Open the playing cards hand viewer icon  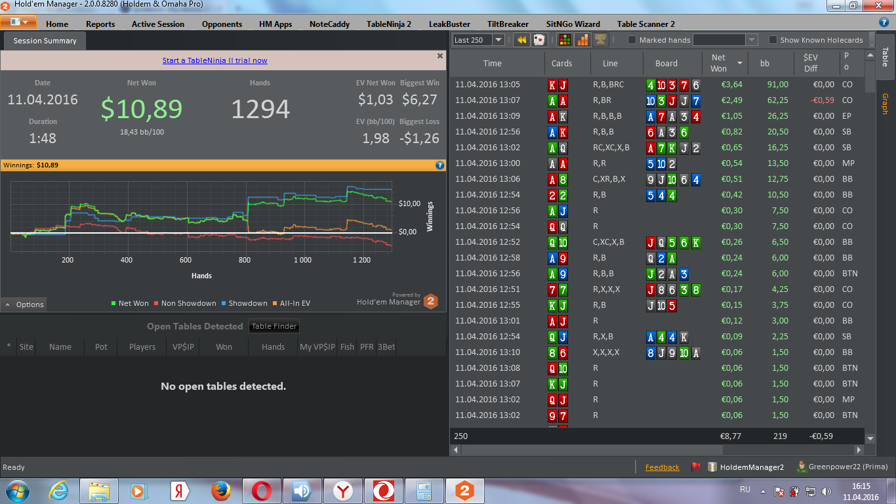[539, 40]
